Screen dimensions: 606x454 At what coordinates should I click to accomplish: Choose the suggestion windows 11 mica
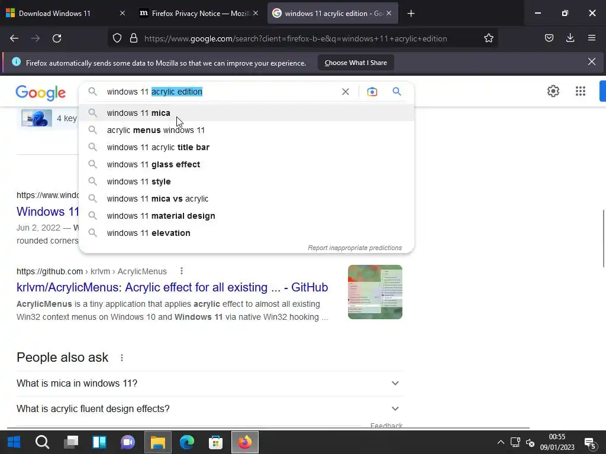click(x=246, y=113)
